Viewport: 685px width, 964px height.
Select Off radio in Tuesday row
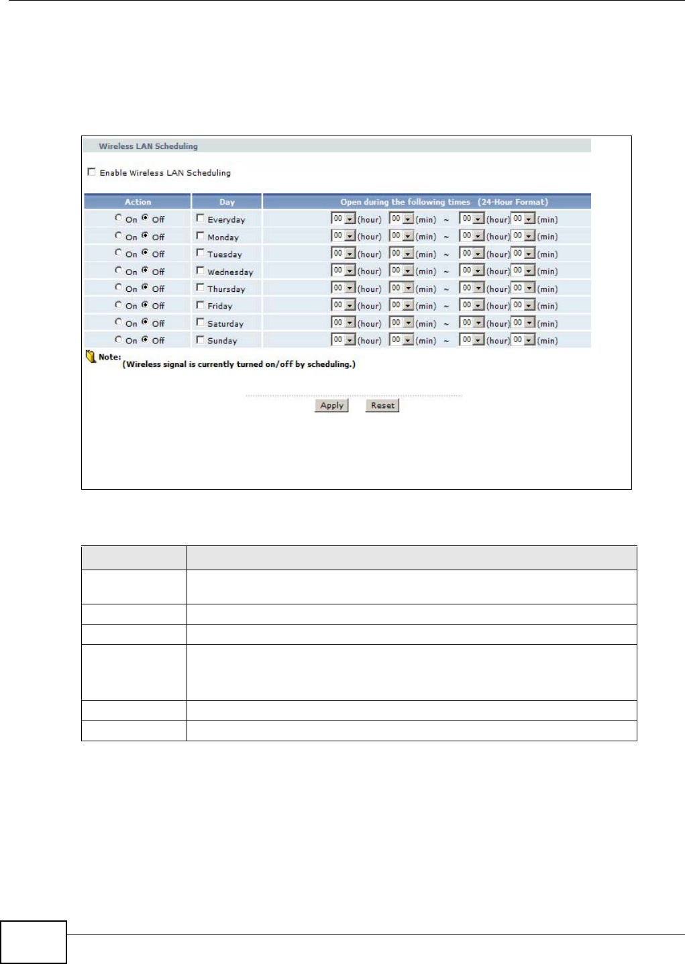145,253
